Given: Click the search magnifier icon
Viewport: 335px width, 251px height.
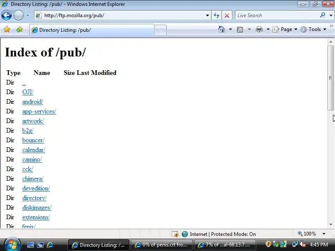Looking at the screenshot, I should [x=322, y=15].
